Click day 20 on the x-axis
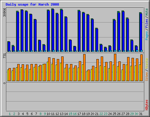Image resolution: width=150 pixels, height=117 pixels. tap(92, 114)
